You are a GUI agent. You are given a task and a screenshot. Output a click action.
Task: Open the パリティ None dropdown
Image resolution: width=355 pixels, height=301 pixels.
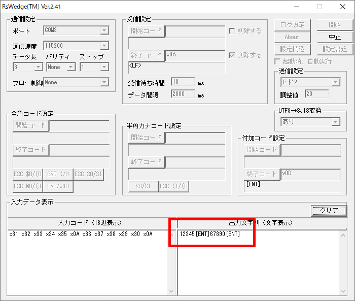pos(61,67)
